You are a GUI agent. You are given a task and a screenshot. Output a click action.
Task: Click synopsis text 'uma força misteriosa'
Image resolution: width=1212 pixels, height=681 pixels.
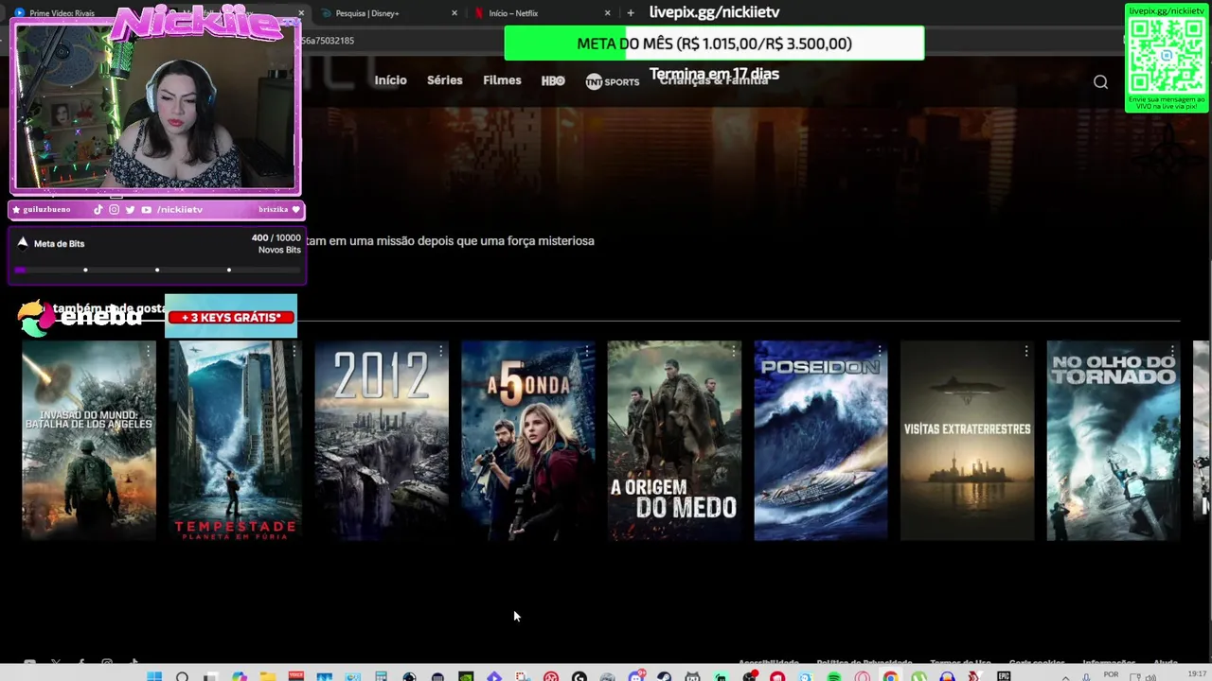(537, 241)
